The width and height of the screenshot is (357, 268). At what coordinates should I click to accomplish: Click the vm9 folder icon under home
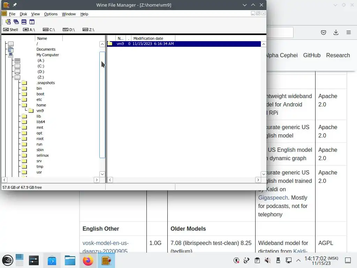(31, 111)
